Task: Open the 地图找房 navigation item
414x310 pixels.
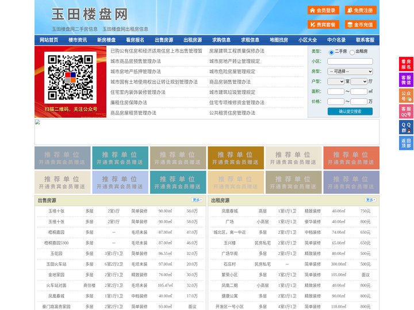Action: point(279,40)
